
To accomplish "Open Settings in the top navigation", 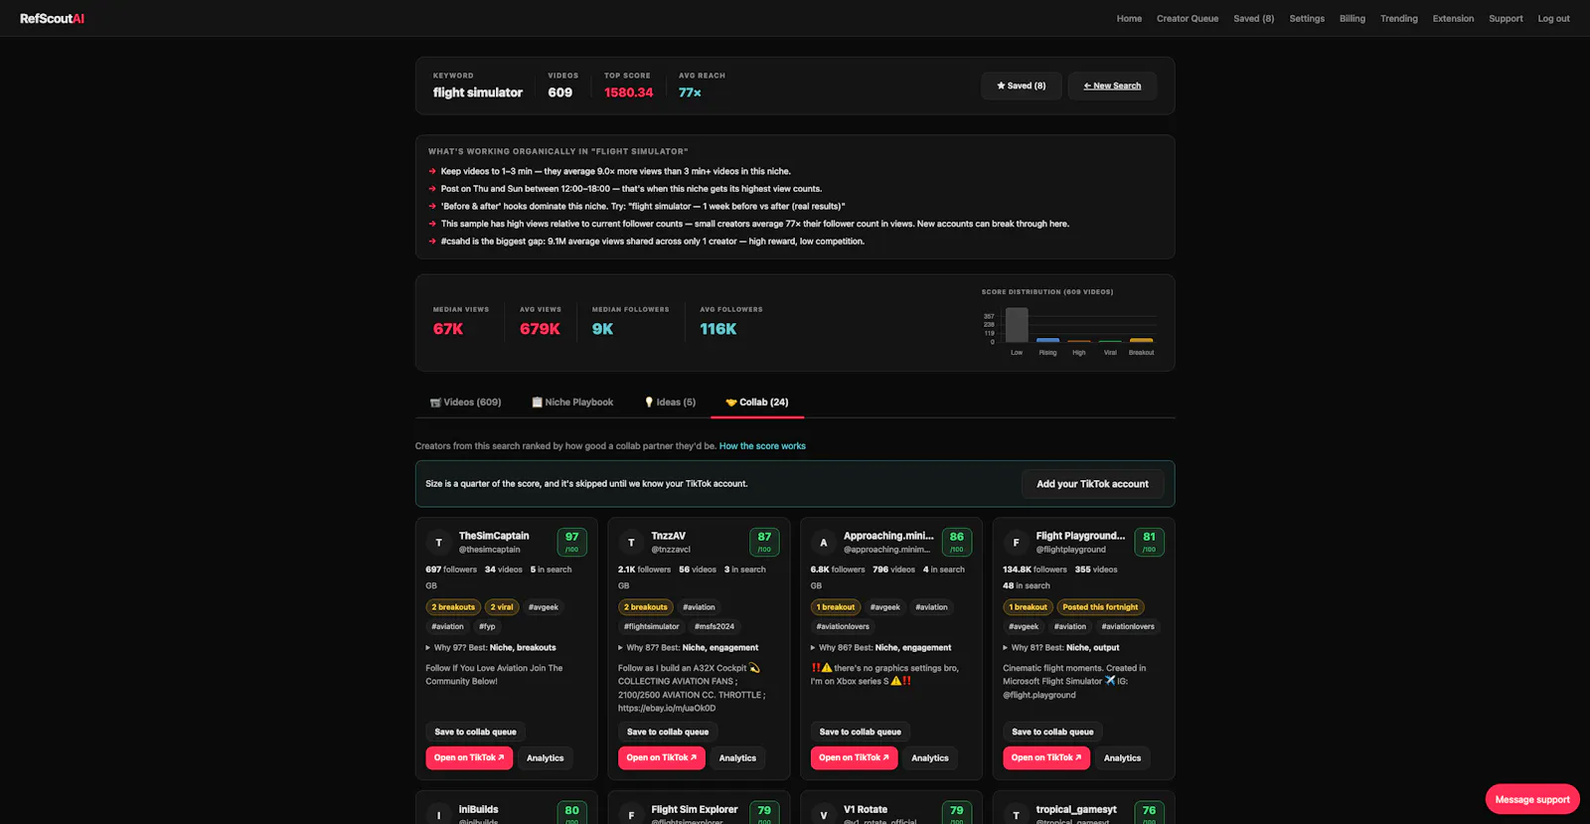I will pos(1307,18).
